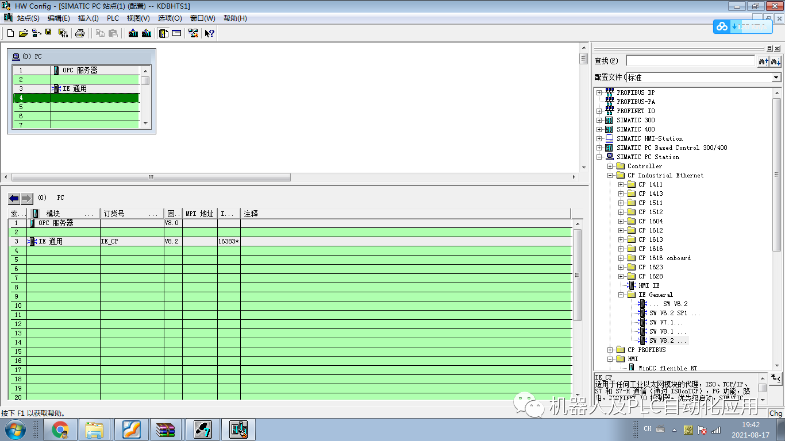Upload from module using toolbar icon
This screenshot has width=785, height=441.
(147, 33)
